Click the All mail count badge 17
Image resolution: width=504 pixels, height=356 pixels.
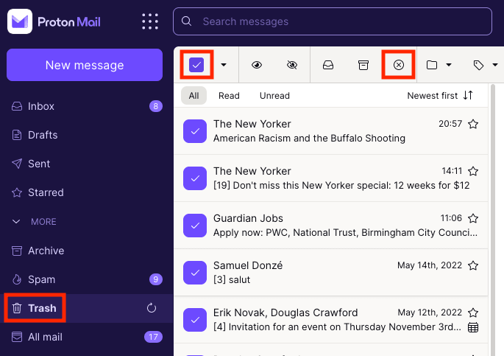tap(153, 337)
